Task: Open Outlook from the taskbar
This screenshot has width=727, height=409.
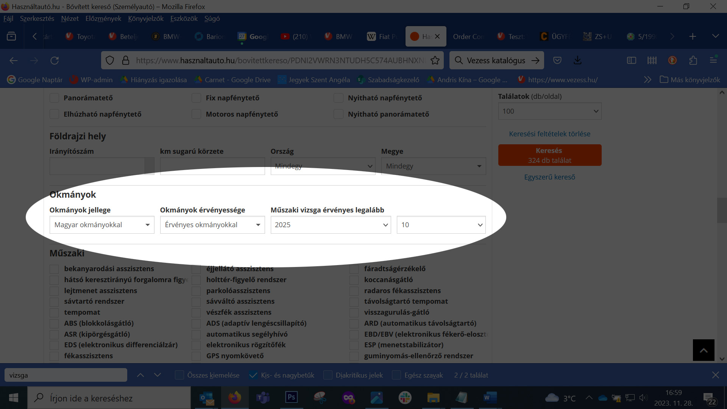Action: (206, 398)
